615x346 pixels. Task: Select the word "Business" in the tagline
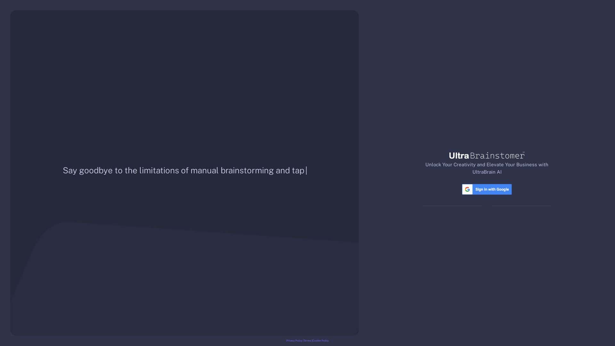[x=527, y=165]
